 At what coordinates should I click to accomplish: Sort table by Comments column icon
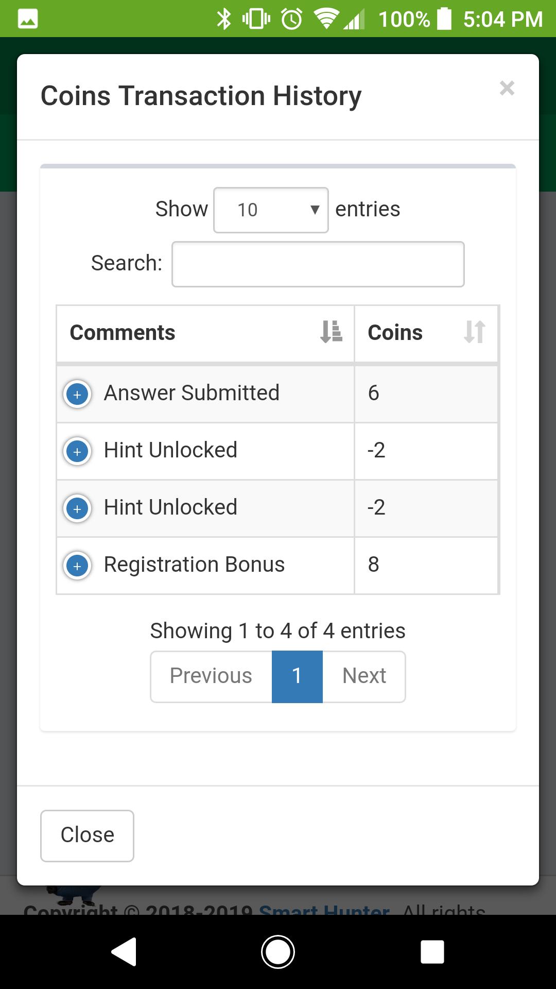[331, 332]
